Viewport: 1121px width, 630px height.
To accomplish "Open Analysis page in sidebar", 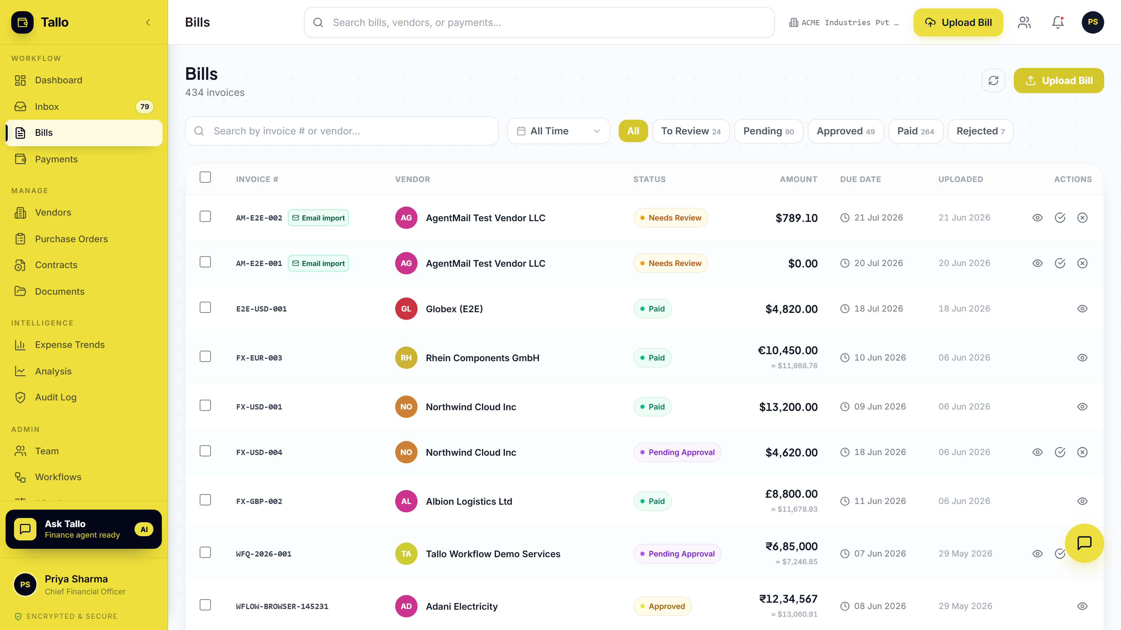I will pyautogui.click(x=84, y=371).
